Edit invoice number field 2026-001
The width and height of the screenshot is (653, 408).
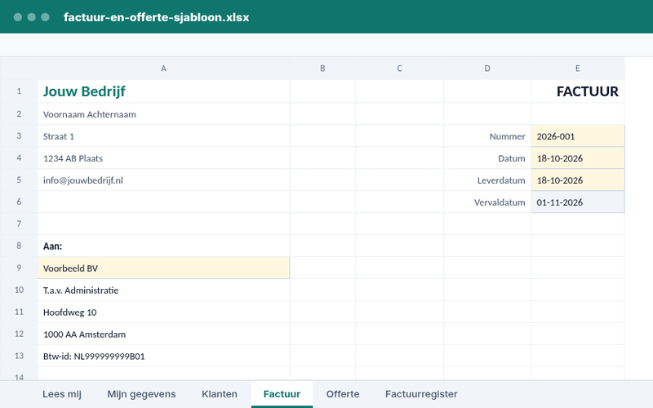578,136
